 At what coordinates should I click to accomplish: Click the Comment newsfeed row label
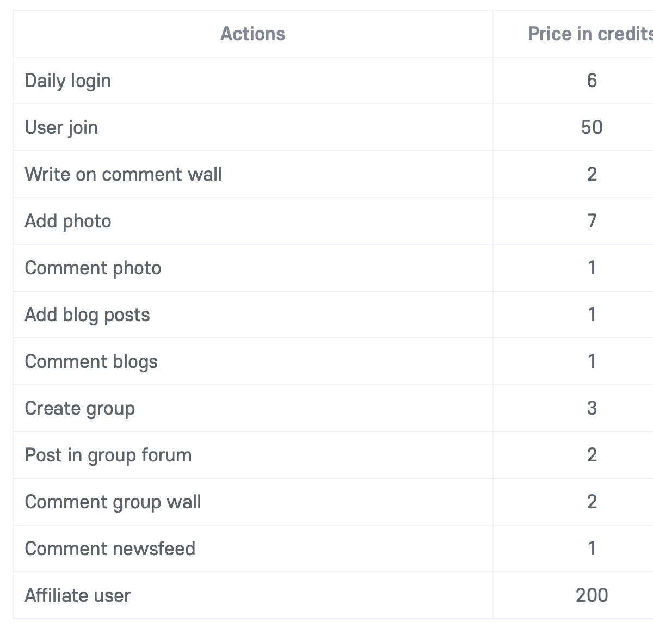click(x=110, y=549)
